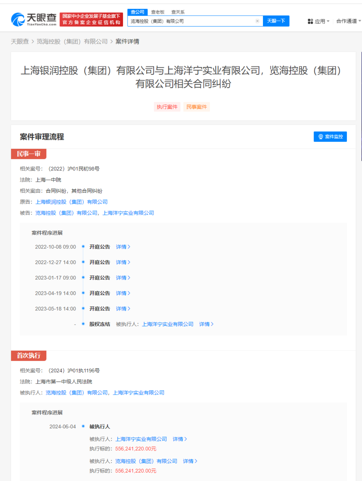Image resolution: width=362 pixels, height=481 pixels.
Task: Click the clear (×) icon in search box
Action: pyautogui.click(x=258, y=21)
